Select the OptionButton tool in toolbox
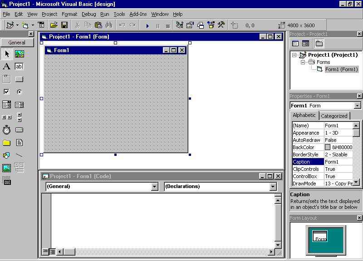 [x=20, y=92]
